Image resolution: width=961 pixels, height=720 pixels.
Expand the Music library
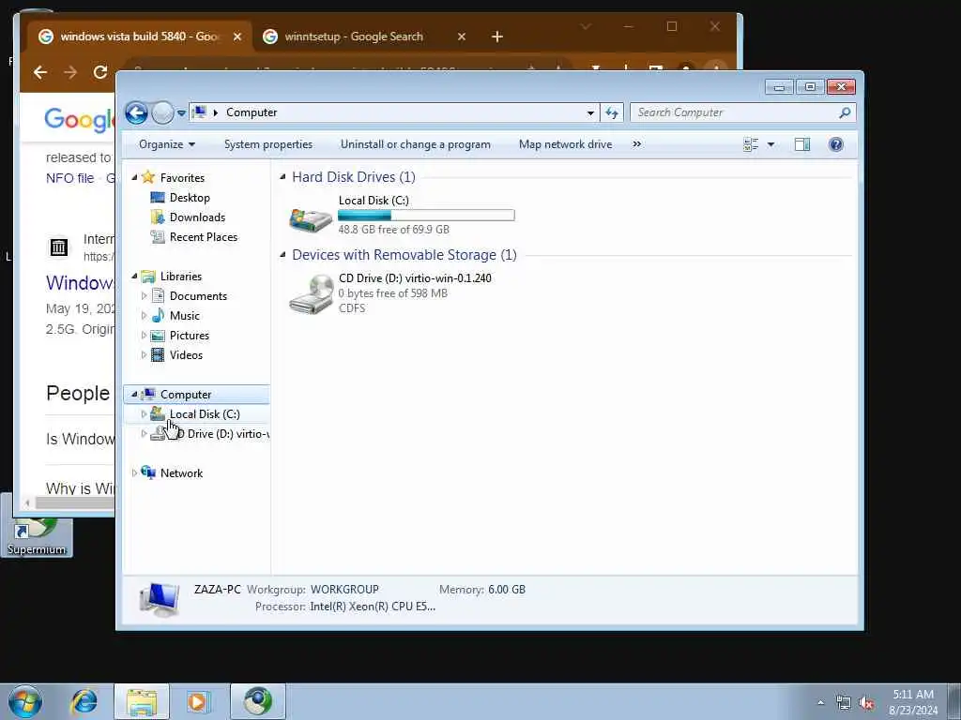click(x=144, y=315)
